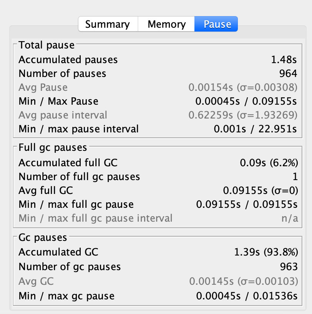Select the Accumulated full GC value 0.09s (6.2%)
312x314 pixels.
[269, 163]
